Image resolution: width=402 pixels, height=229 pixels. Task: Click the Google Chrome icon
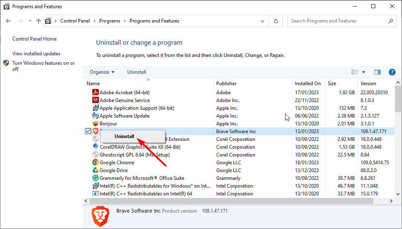[95, 162]
